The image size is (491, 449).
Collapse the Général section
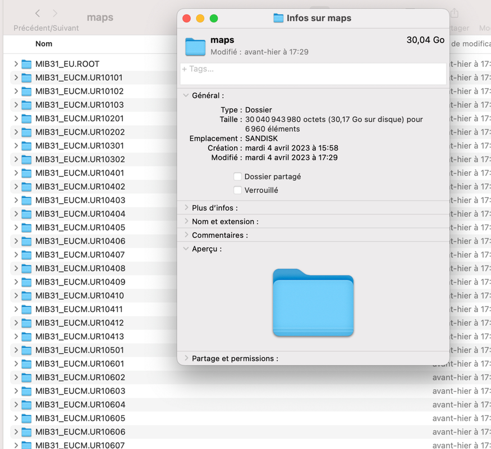click(186, 95)
